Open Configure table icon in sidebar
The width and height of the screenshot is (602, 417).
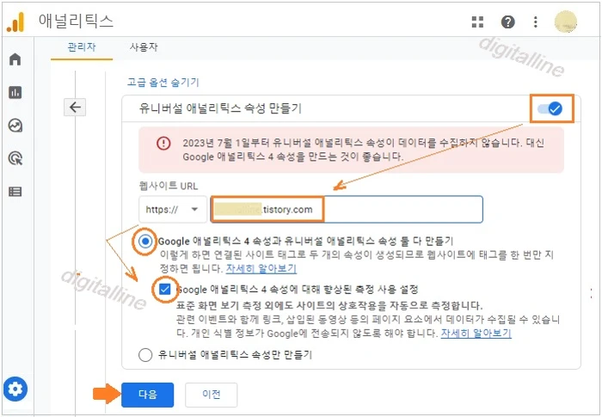[x=15, y=192]
